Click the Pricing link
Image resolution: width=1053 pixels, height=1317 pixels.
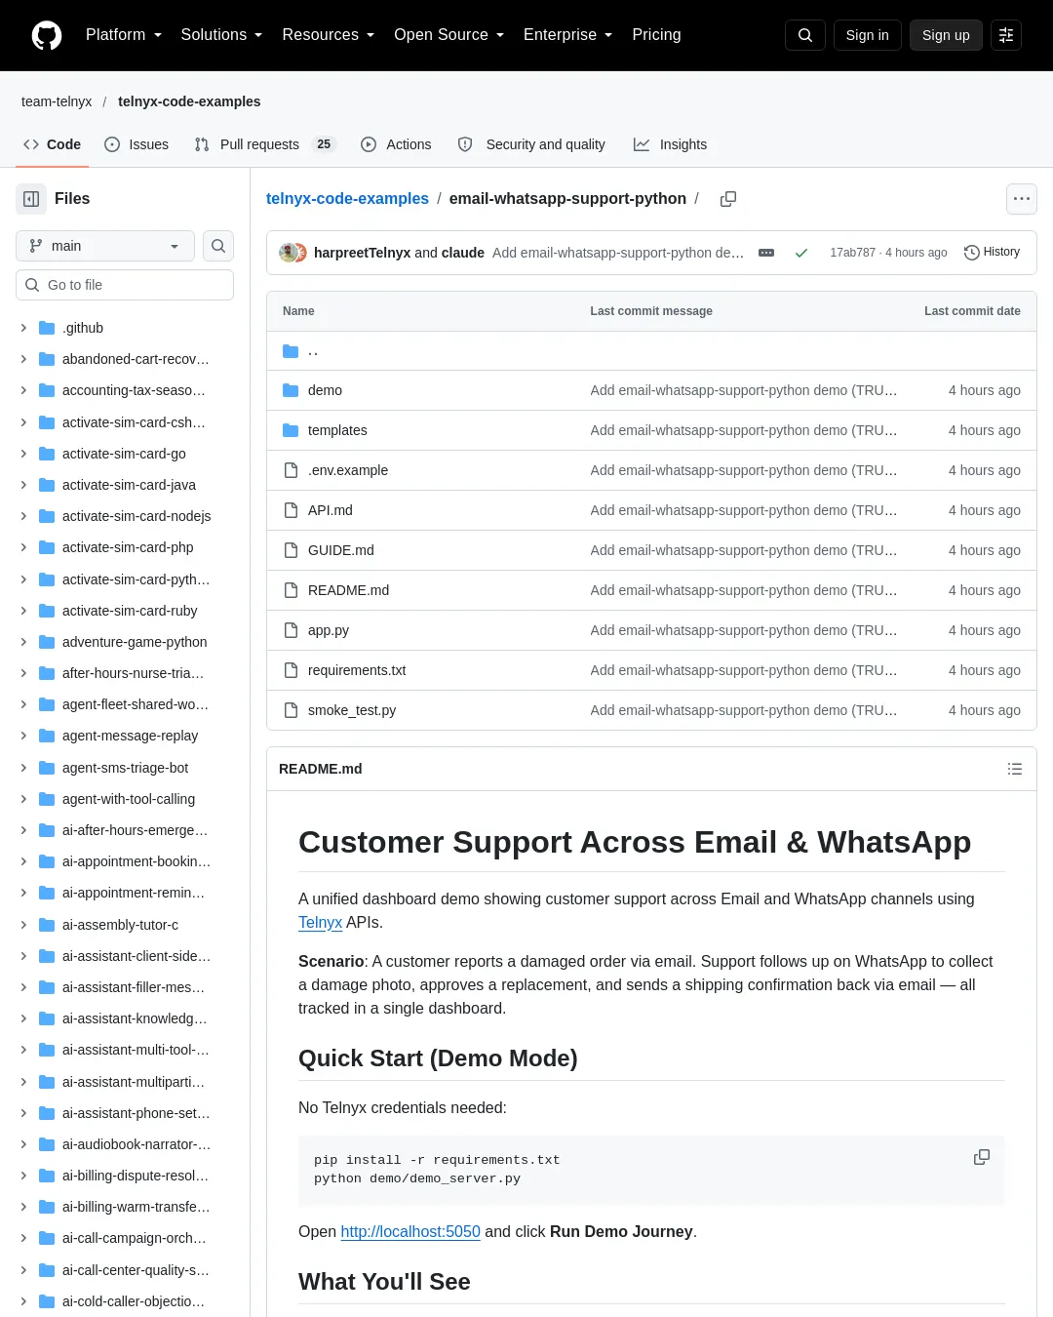click(656, 35)
